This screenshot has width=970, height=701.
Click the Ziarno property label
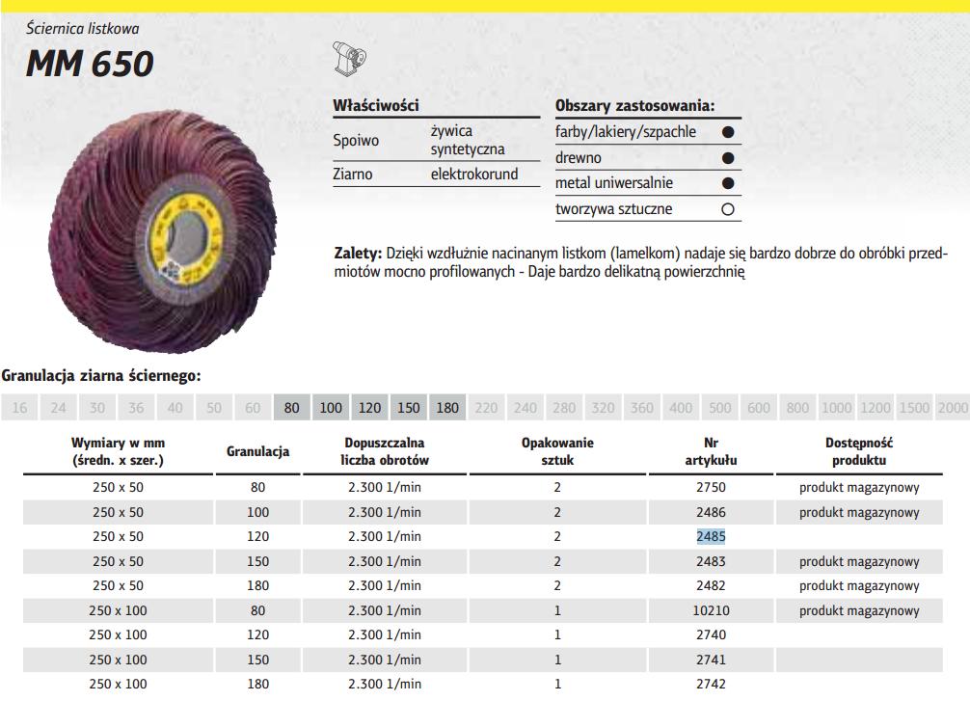(x=353, y=174)
